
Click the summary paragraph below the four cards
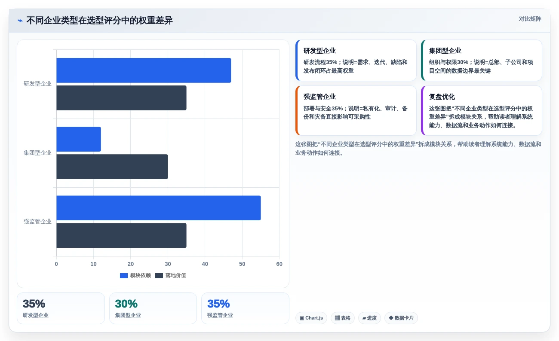click(418, 149)
